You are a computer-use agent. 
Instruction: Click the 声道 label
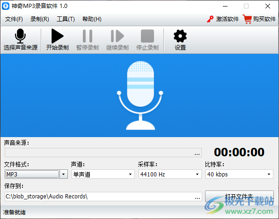78,164
